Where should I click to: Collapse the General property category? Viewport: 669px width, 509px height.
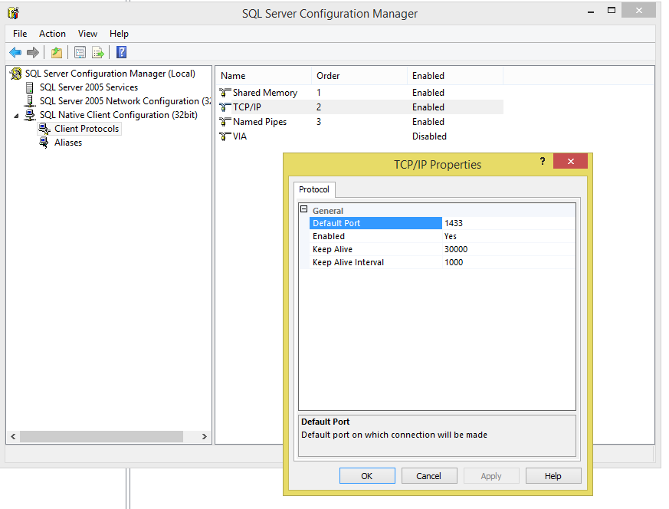tap(303, 209)
